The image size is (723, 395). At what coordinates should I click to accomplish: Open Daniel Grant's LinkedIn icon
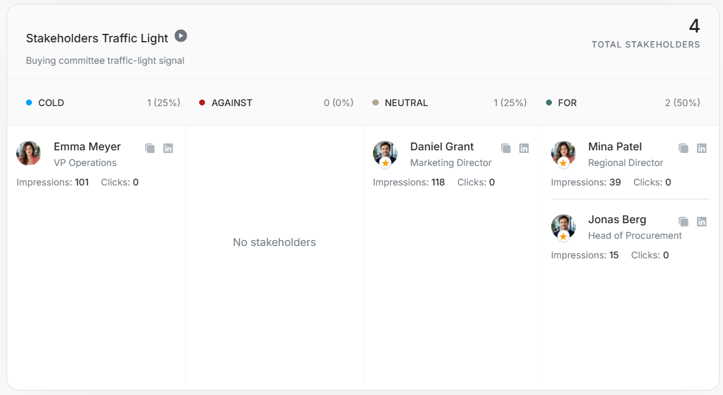524,148
